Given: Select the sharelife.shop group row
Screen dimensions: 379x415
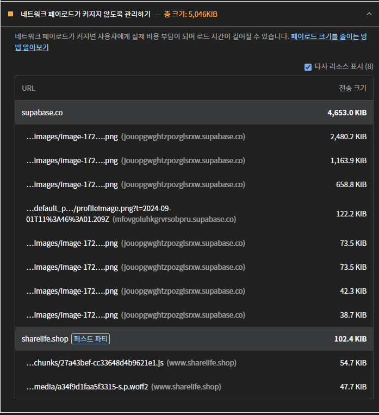Looking at the screenshot, I should pyautogui.click(x=194, y=339).
